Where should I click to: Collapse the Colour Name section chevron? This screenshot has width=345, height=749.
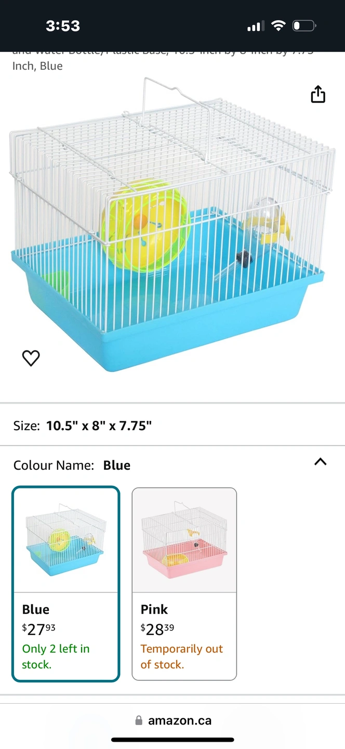321,461
